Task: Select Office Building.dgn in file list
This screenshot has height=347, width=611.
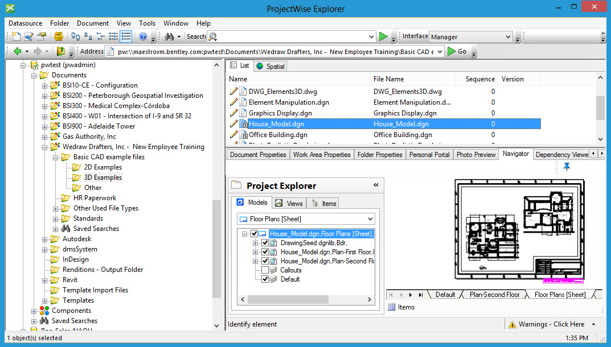Action: point(278,135)
